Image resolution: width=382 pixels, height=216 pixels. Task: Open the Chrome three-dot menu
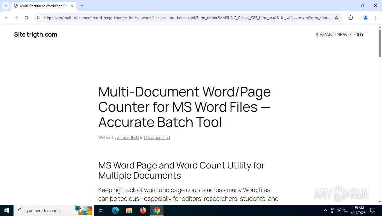coord(376,18)
